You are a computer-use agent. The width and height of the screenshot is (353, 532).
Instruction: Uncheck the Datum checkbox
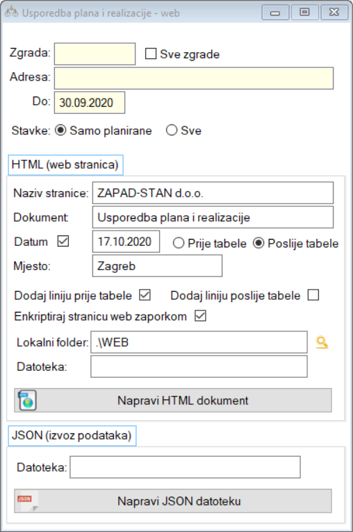click(63, 241)
